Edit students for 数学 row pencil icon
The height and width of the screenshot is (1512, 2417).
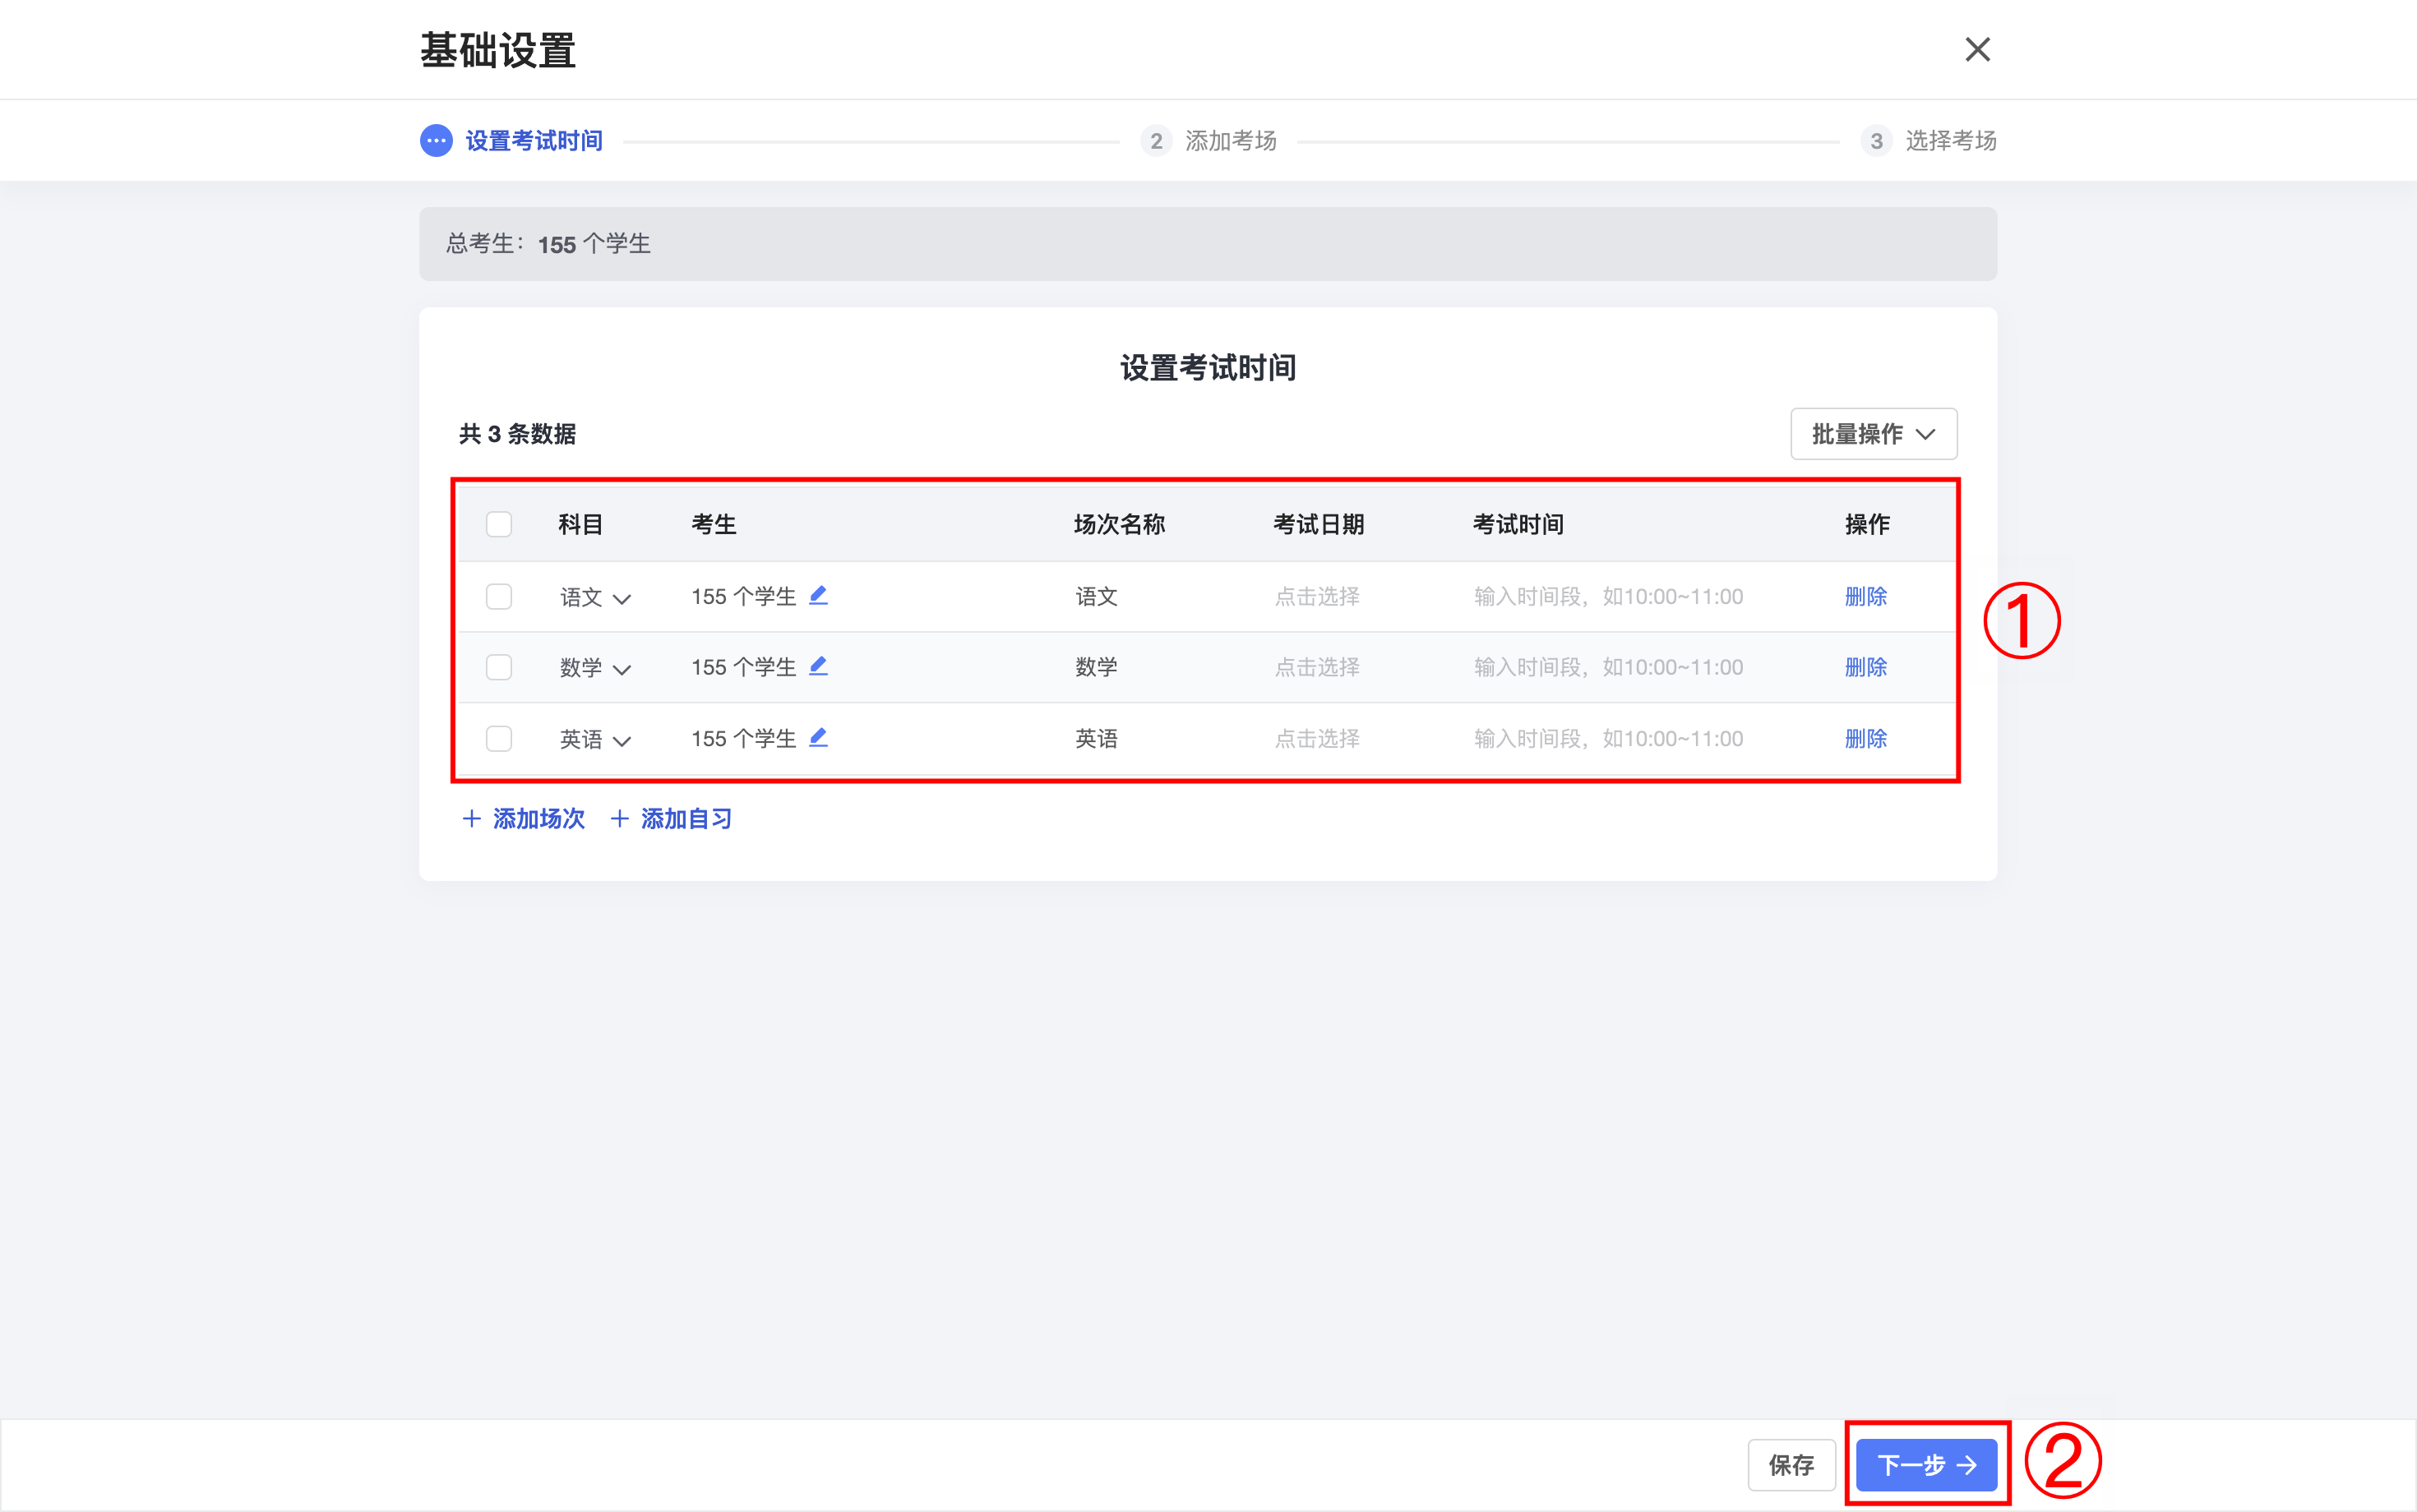tap(818, 666)
